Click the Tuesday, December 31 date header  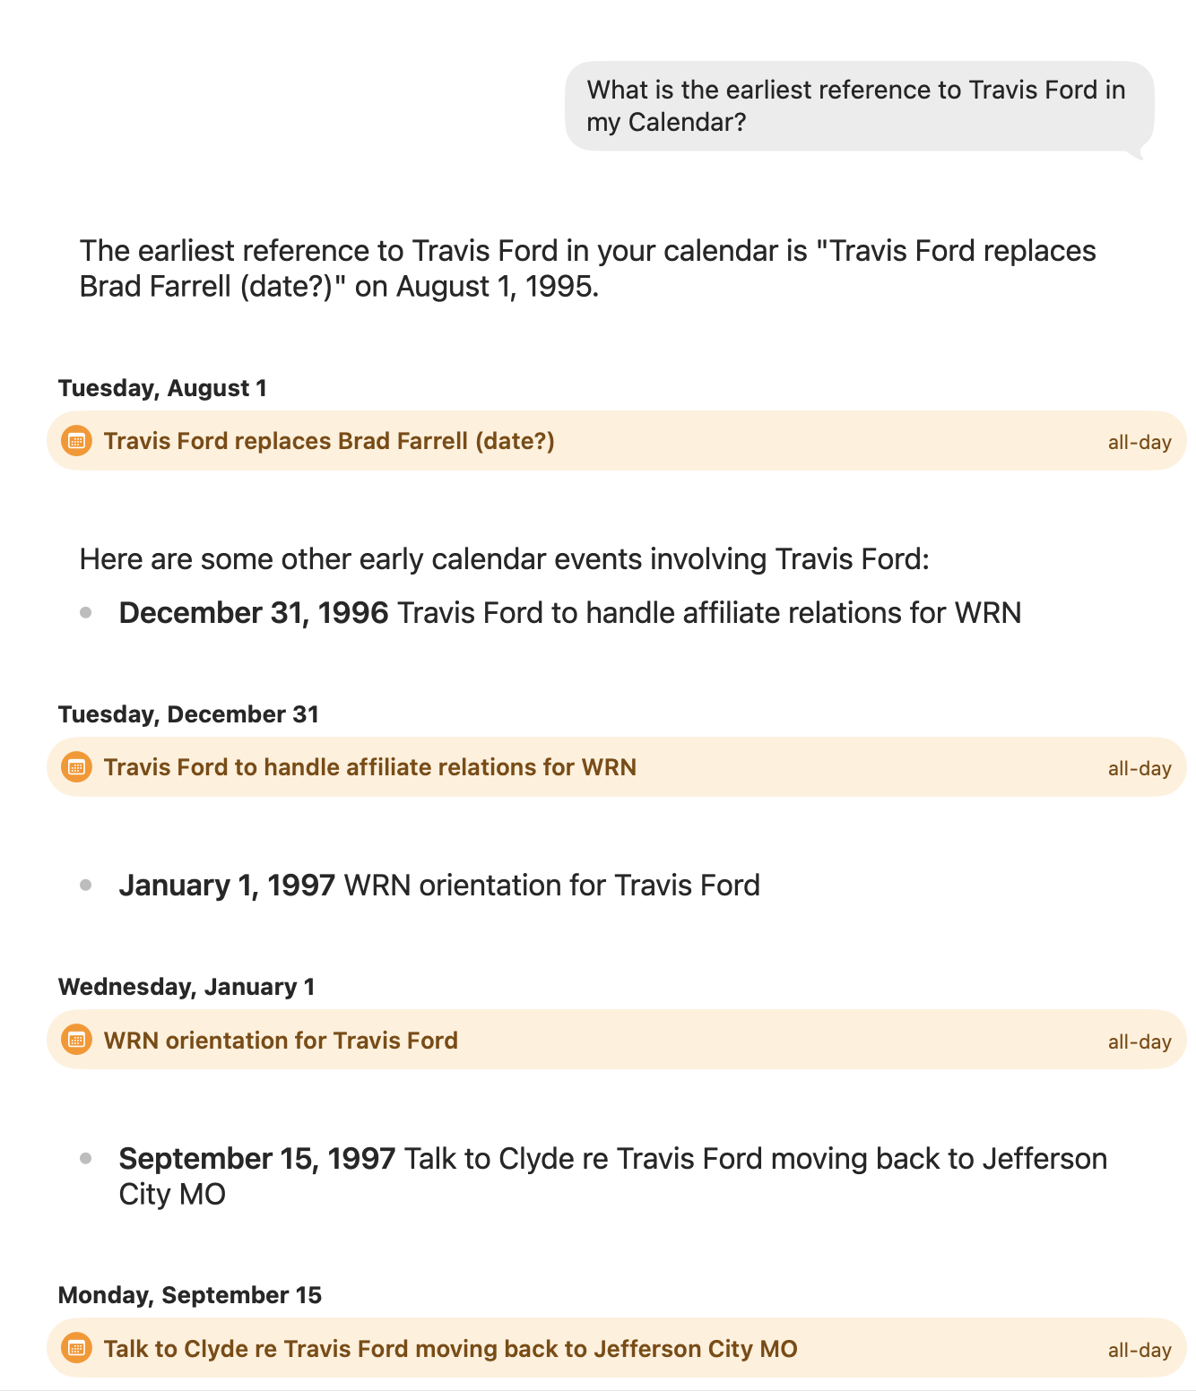click(188, 714)
